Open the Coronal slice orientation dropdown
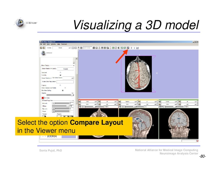Viewport: 224px width, 173px height. (169, 101)
